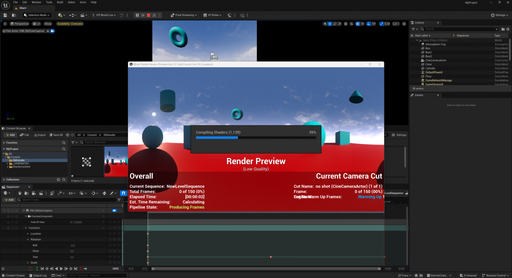Image resolution: width=512 pixels, height=278 pixels.
Task: Create new folder in Outliner
Action: pos(503,29)
